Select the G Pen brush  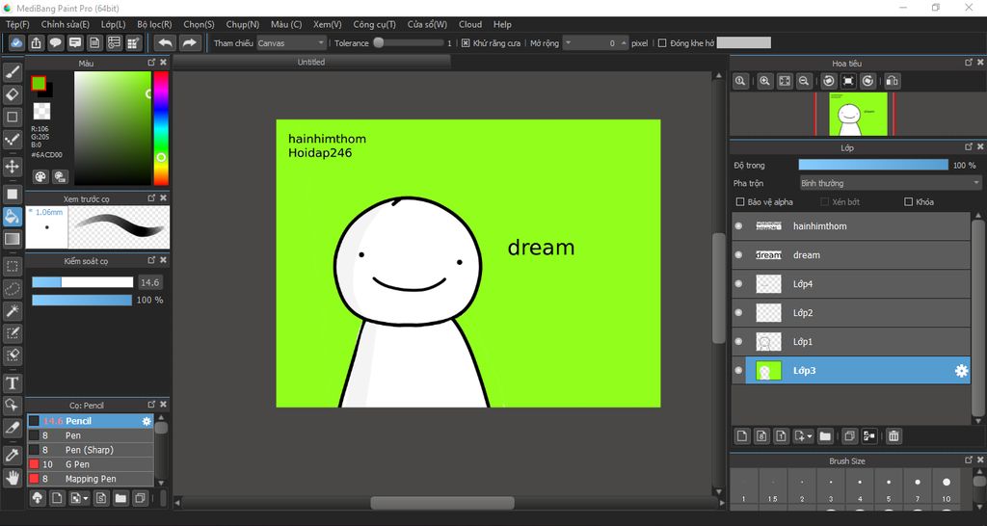90,464
